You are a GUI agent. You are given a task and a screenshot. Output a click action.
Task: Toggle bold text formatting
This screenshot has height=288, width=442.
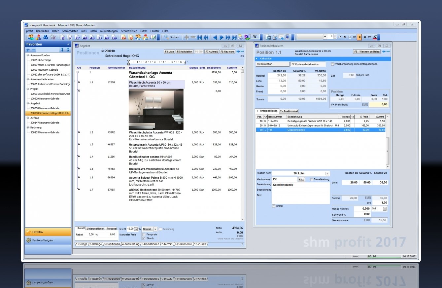(x=339, y=37)
